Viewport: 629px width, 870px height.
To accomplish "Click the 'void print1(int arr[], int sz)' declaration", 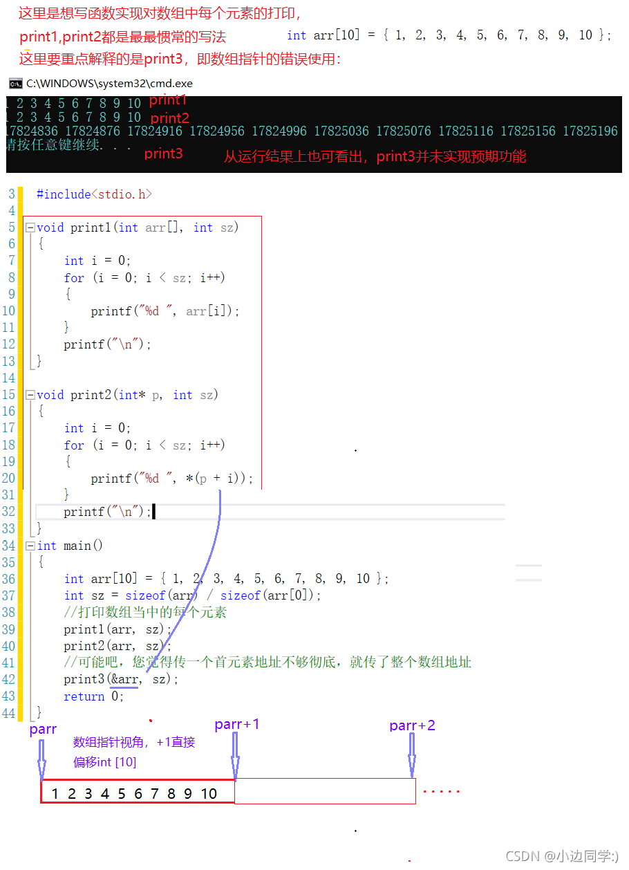I will pyautogui.click(x=138, y=228).
